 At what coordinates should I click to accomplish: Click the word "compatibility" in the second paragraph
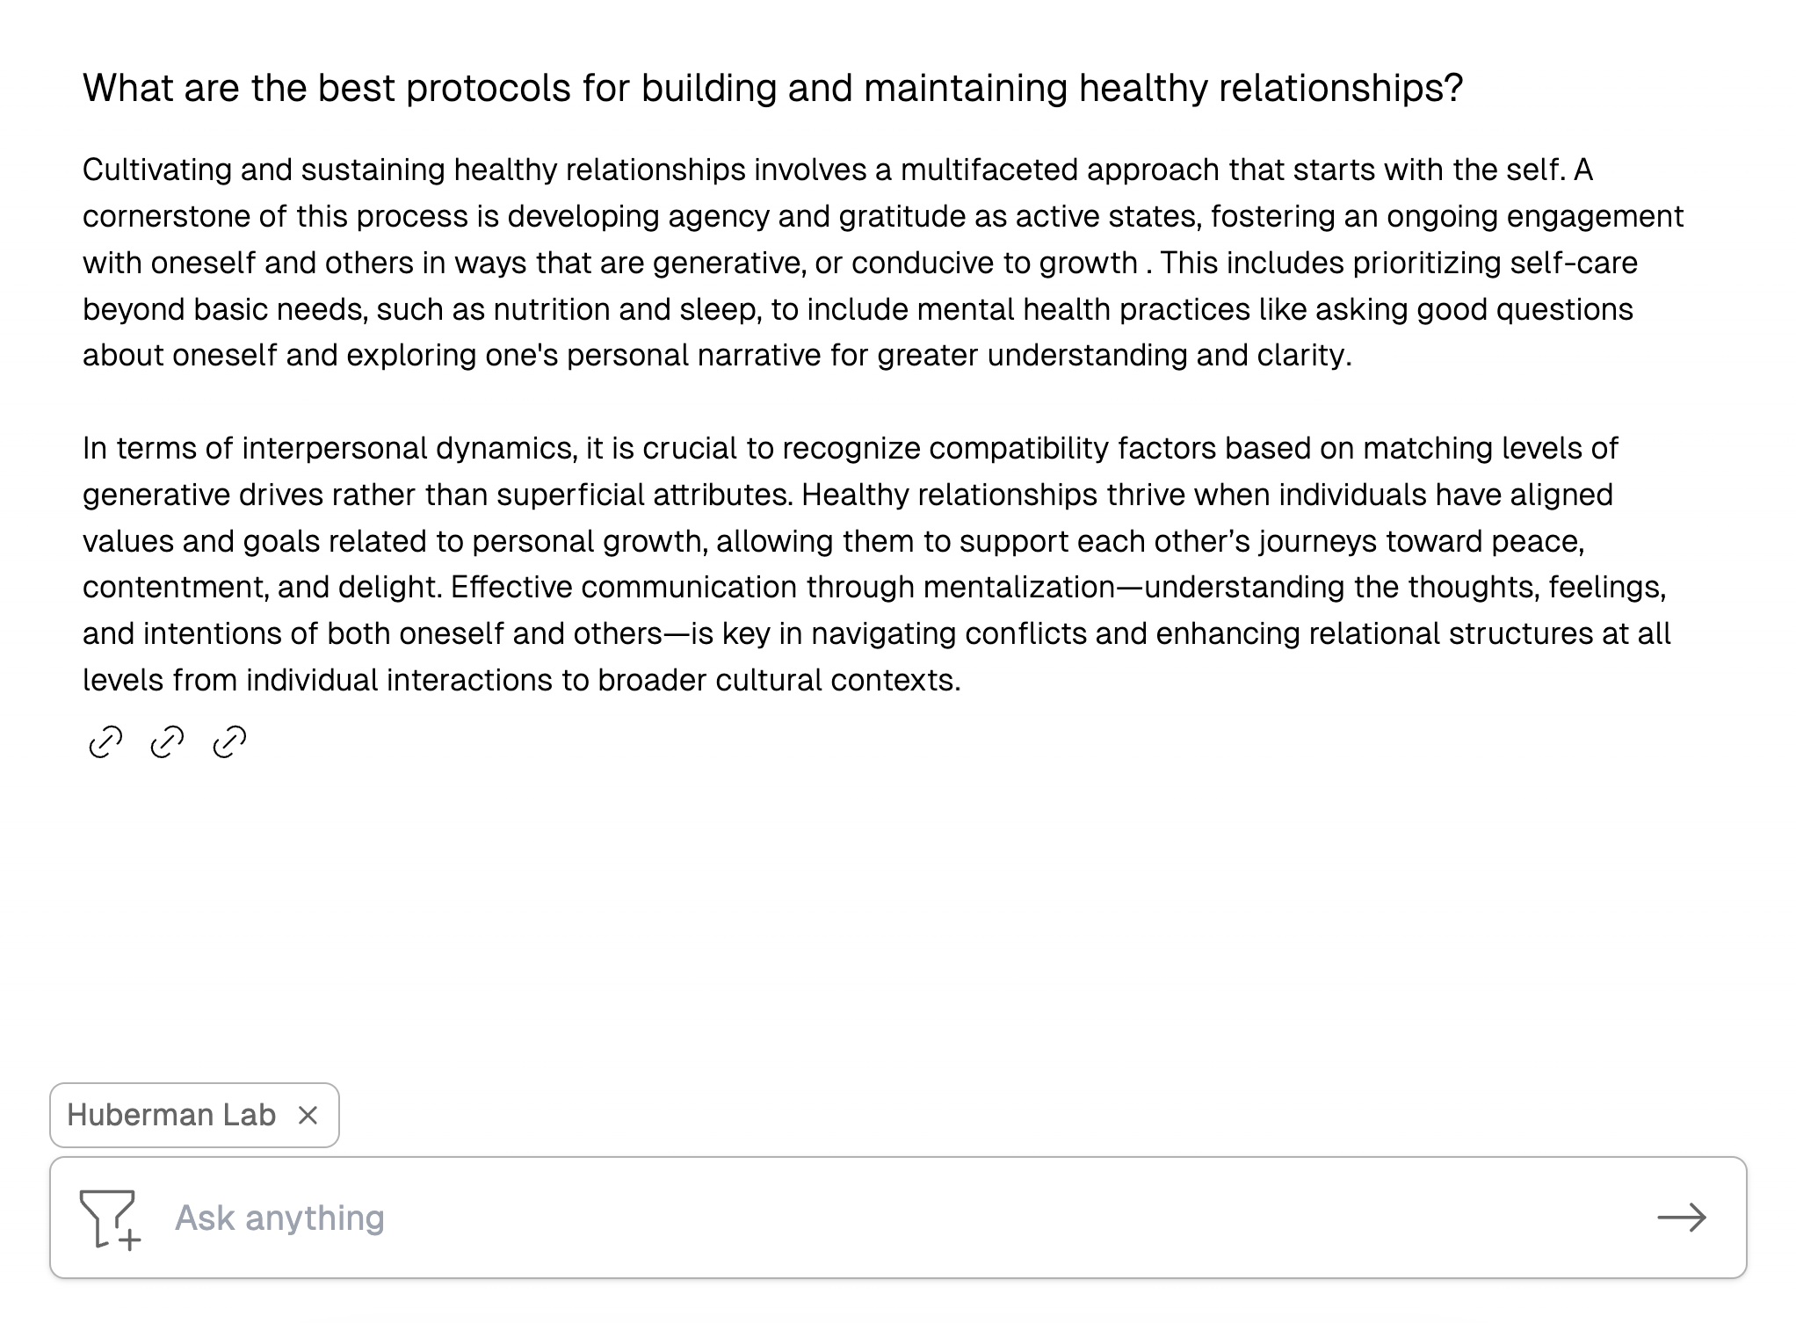click(x=1019, y=448)
